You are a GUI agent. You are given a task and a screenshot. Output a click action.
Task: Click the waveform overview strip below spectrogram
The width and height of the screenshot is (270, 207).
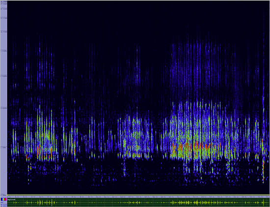click(138, 202)
